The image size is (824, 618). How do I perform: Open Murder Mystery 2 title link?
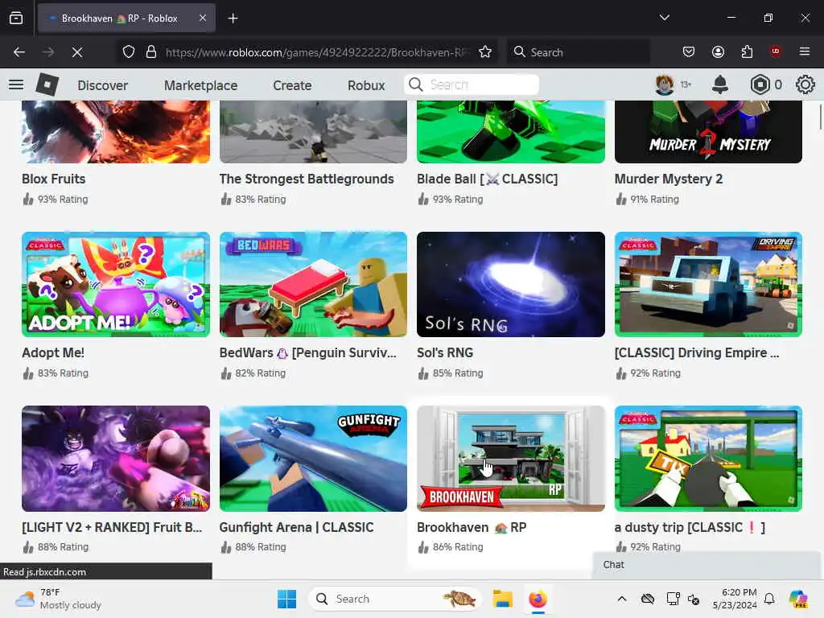(669, 179)
